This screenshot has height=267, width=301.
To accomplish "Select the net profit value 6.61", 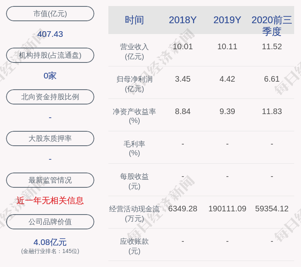I will click(272, 79).
